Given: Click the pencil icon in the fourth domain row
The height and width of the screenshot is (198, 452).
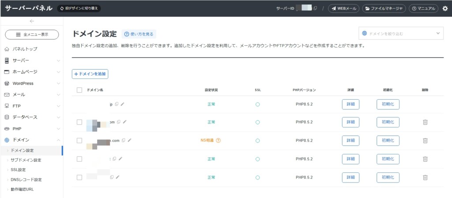Looking at the screenshot, I should click(x=120, y=159).
